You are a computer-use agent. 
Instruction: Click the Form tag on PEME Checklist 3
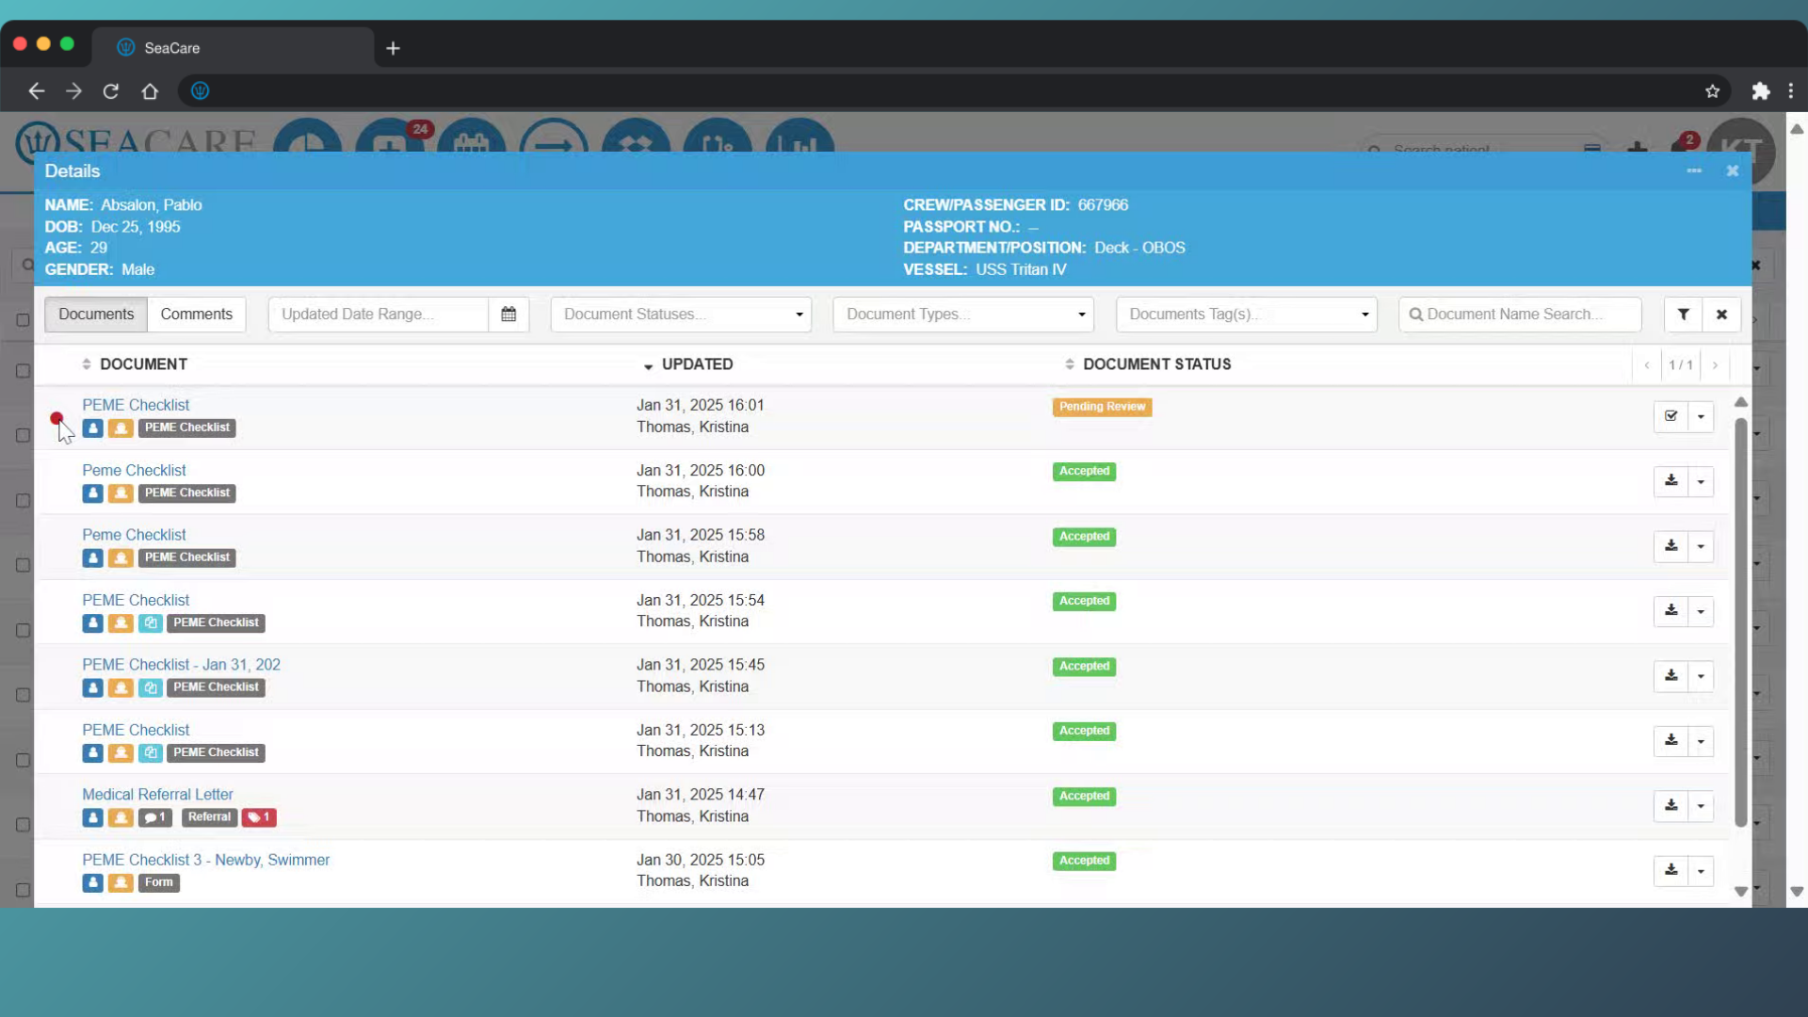point(159,882)
